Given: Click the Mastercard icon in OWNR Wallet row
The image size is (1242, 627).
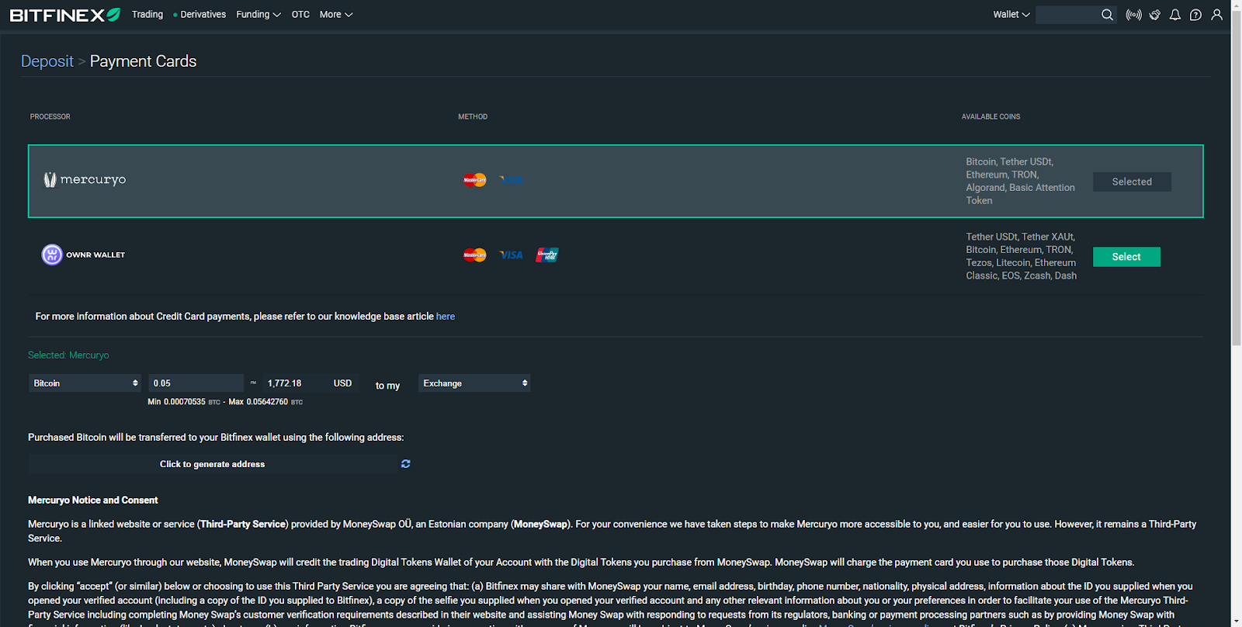Looking at the screenshot, I should pos(475,255).
